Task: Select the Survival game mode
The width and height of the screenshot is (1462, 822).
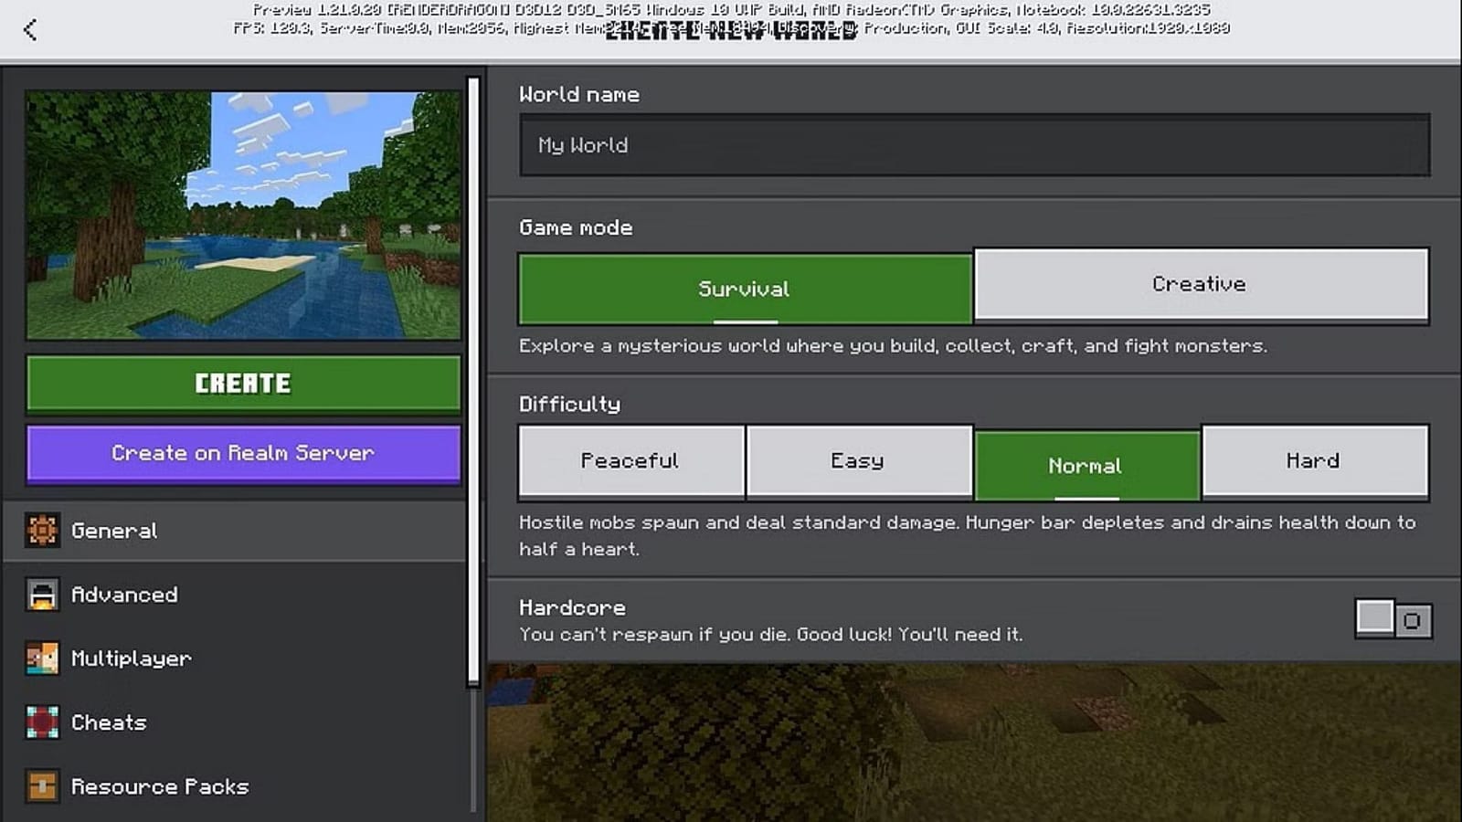Action: pos(743,288)
